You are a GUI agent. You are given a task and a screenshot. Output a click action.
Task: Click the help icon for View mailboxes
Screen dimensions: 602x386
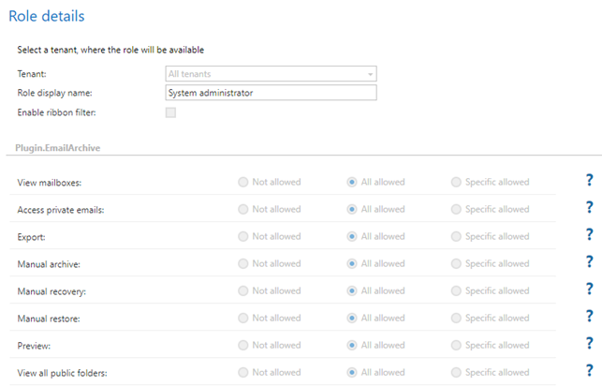click(589, 181)
